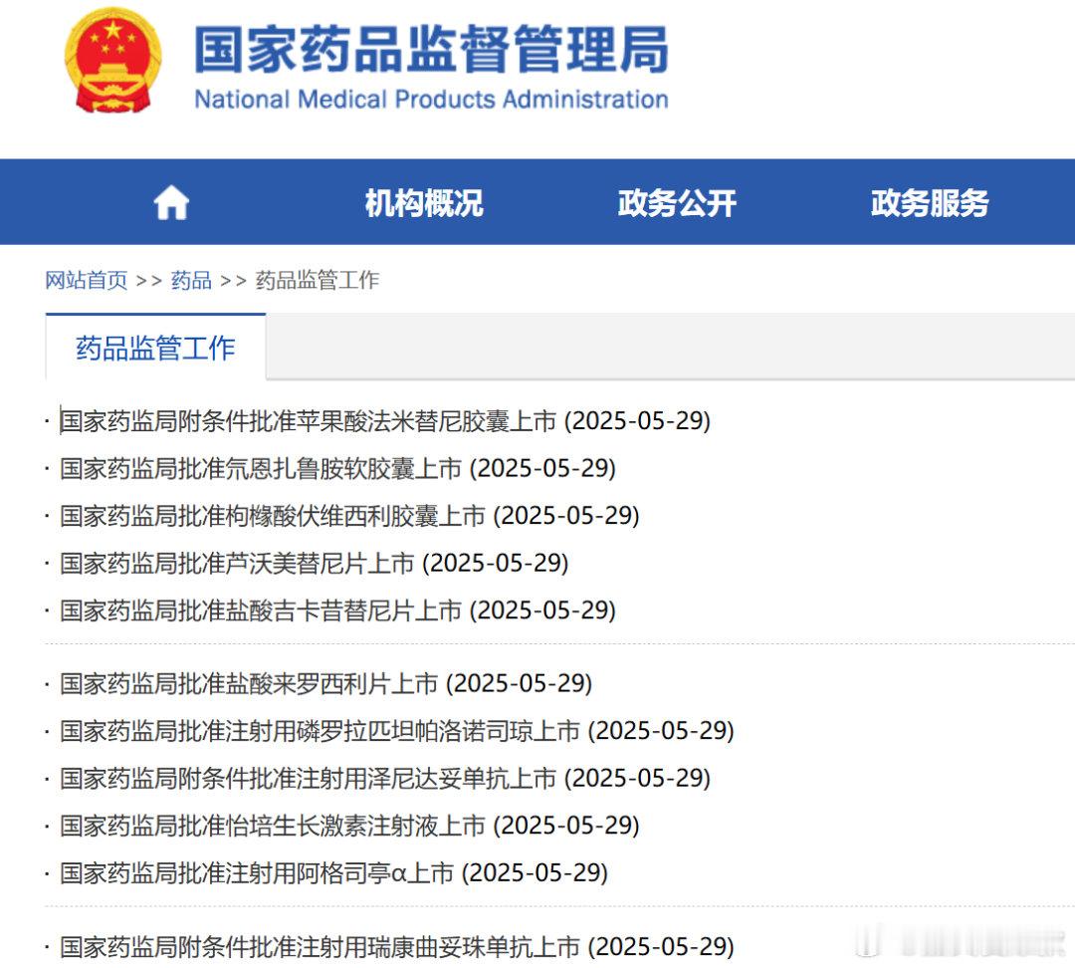Click the national emblem logo
This screenshot has width=1075, height=968.
(113, 62)
